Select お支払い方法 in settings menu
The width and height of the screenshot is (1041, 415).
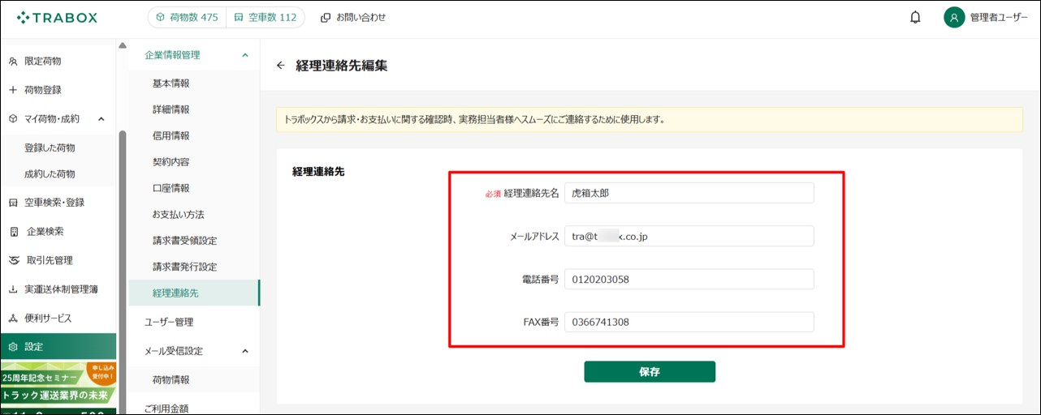pyautogui.click(x=179, y=215)
